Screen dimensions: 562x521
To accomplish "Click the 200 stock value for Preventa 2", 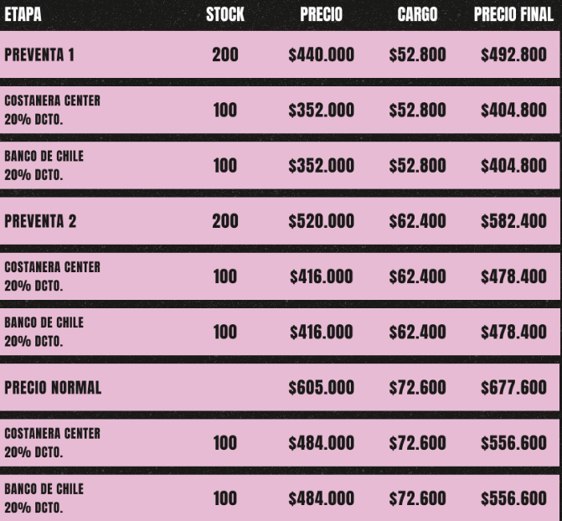I will 224,221.
